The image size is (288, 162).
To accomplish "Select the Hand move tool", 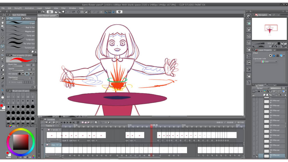I will (x=3, y=22).
